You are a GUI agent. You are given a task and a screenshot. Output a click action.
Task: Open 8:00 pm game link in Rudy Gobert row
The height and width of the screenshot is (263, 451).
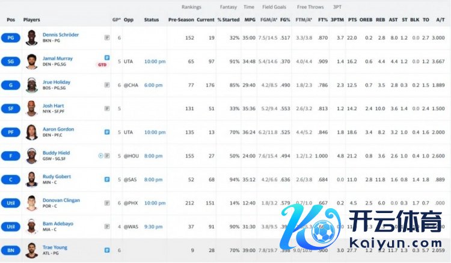click(153, 179)
